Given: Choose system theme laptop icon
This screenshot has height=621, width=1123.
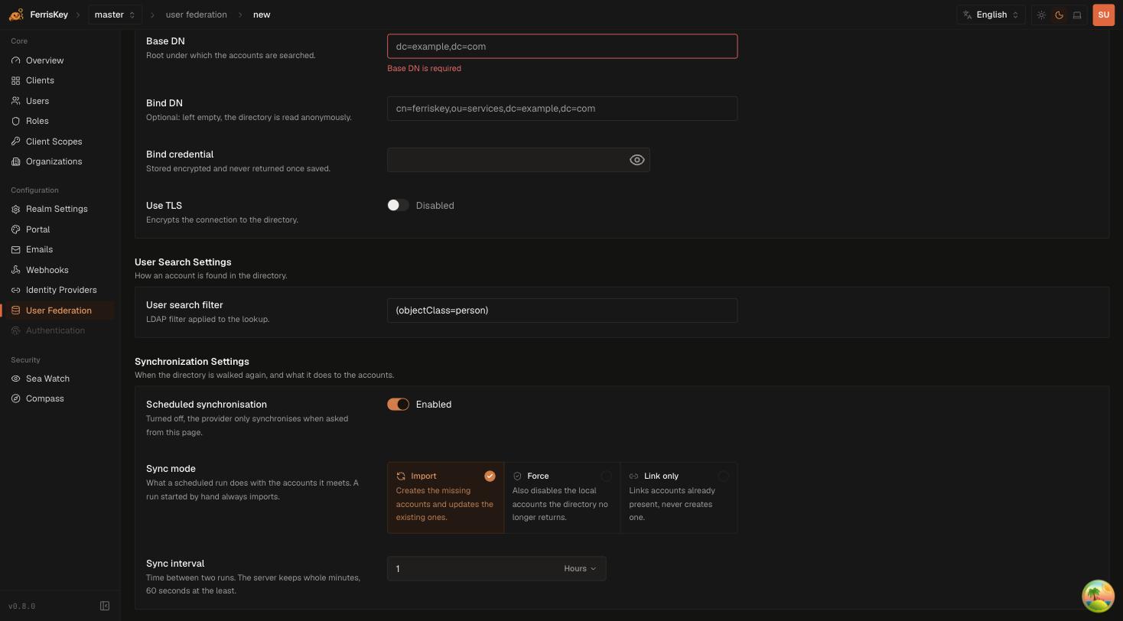Looking at the screenshot, I should coord(1077,15).
